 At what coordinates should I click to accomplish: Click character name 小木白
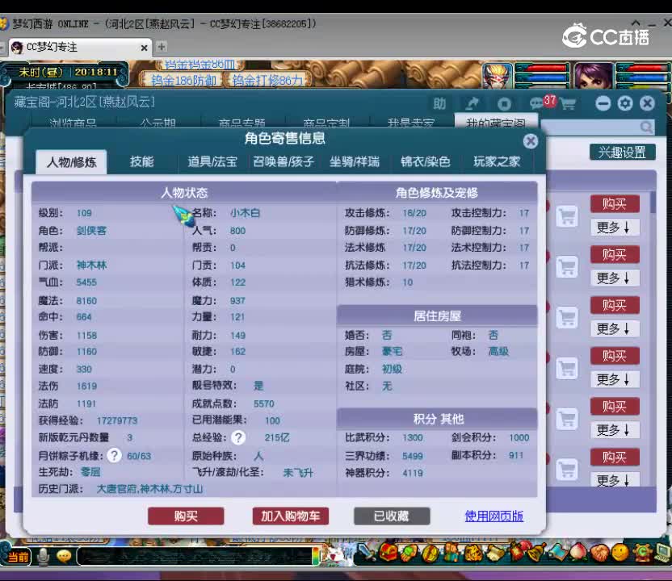[245, 213]
